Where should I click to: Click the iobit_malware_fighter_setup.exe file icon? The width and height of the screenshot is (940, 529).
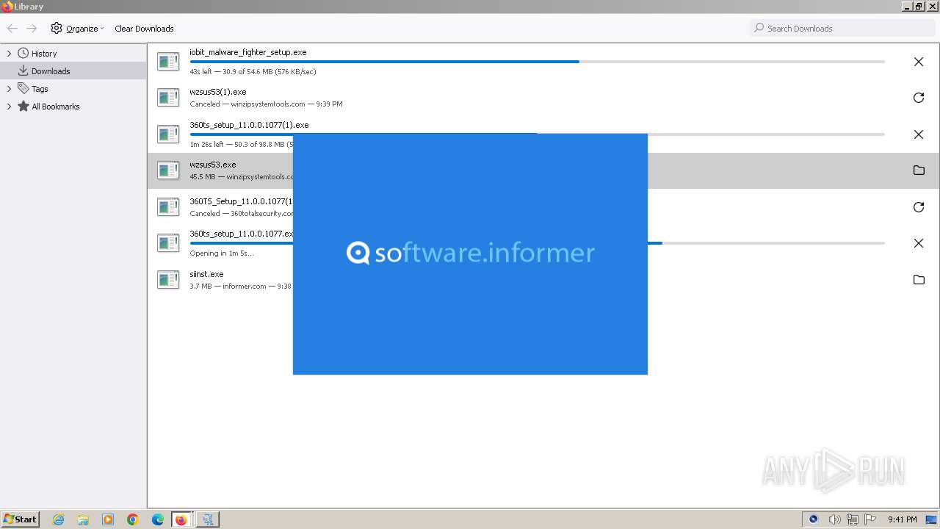pyautogui.click(x=168, y=62)
